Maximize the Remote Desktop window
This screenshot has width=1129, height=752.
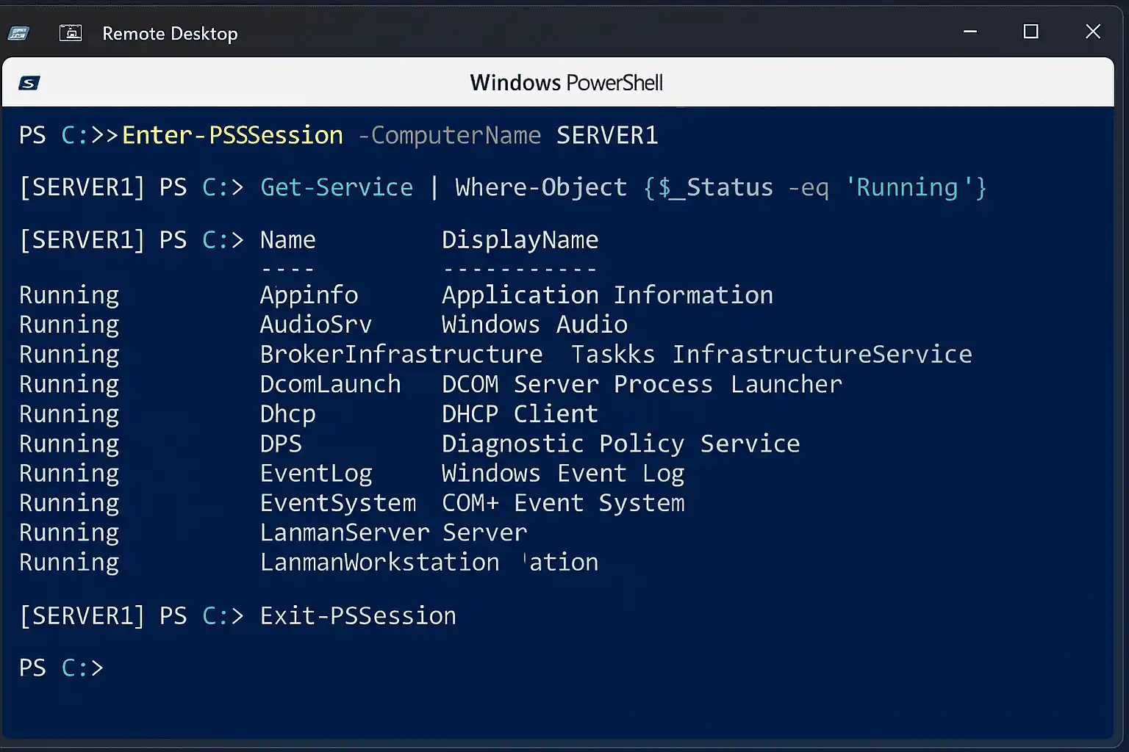point(1031,32)
